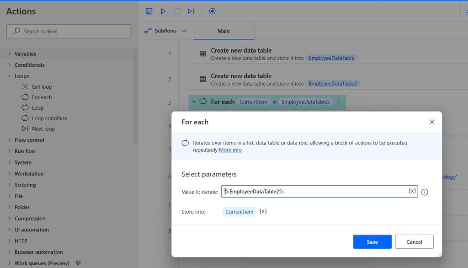Expand the Variables action group
This screenshot has width=468, height=268.
coord(10,54)
